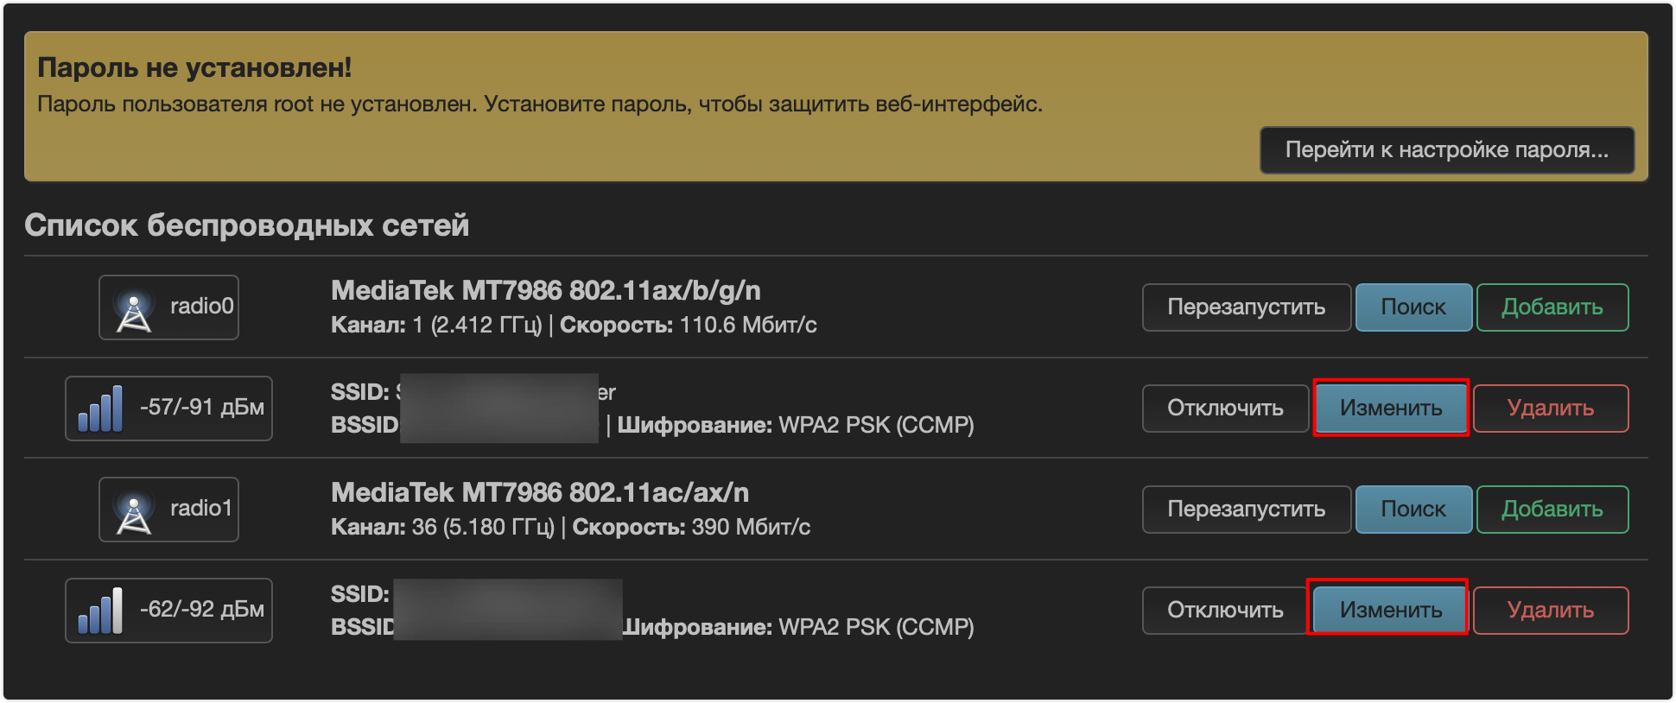Edit the wireless network under radio0
Viewport: 1676px width, 703px height.
tap(1390, 408)
